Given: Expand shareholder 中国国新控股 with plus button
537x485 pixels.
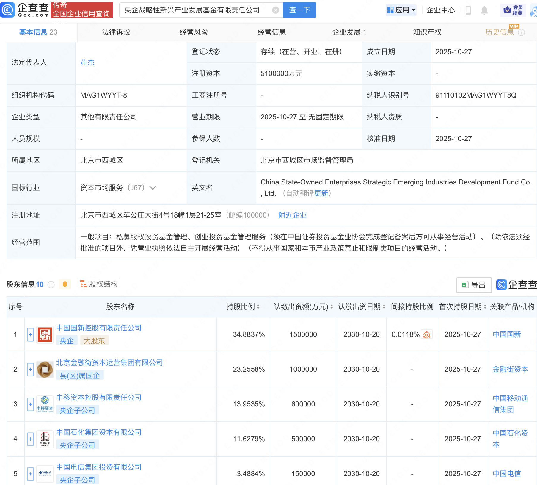Looking at the screenshot, I should tap(30, 334).
